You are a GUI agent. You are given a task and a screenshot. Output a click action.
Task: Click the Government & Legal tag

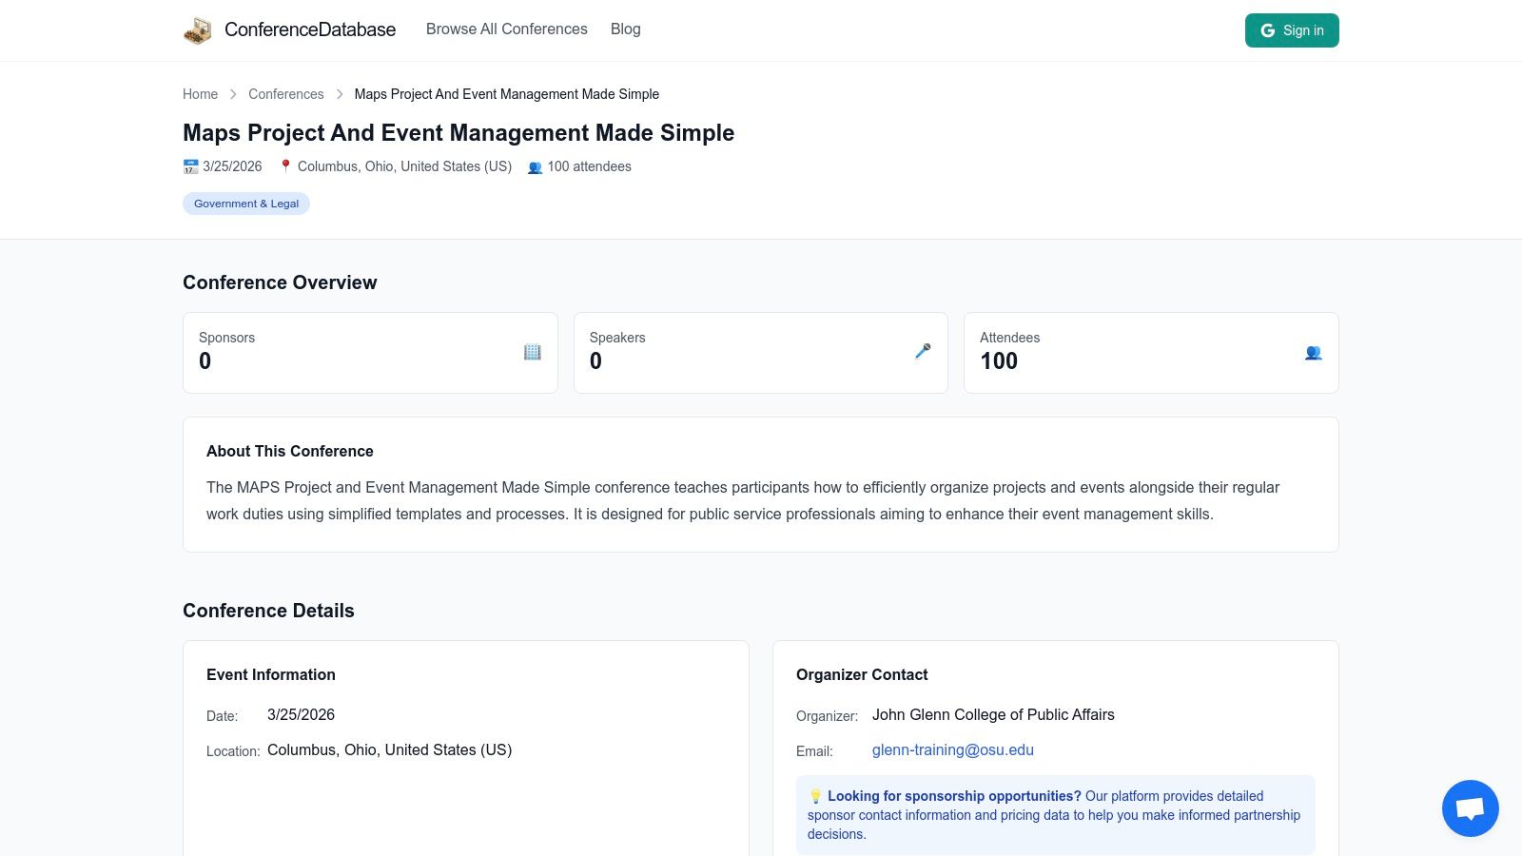[x=246, y=204]
